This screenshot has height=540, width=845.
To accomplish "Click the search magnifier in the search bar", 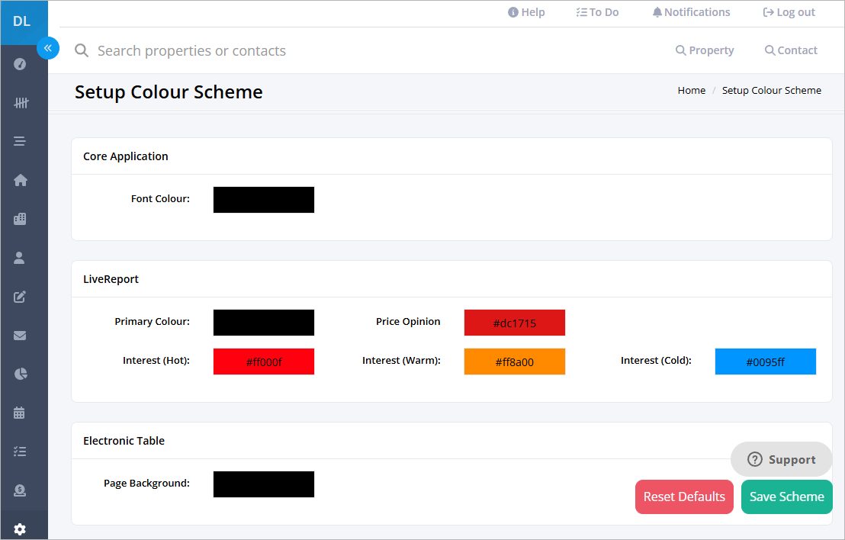I will pyautogui.click(x=82, y=50).
